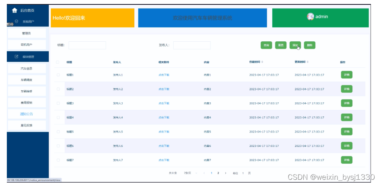
Task: Click 点击下载 link in row 标题7
Action: pyautogui.click(x=164, y=160)
